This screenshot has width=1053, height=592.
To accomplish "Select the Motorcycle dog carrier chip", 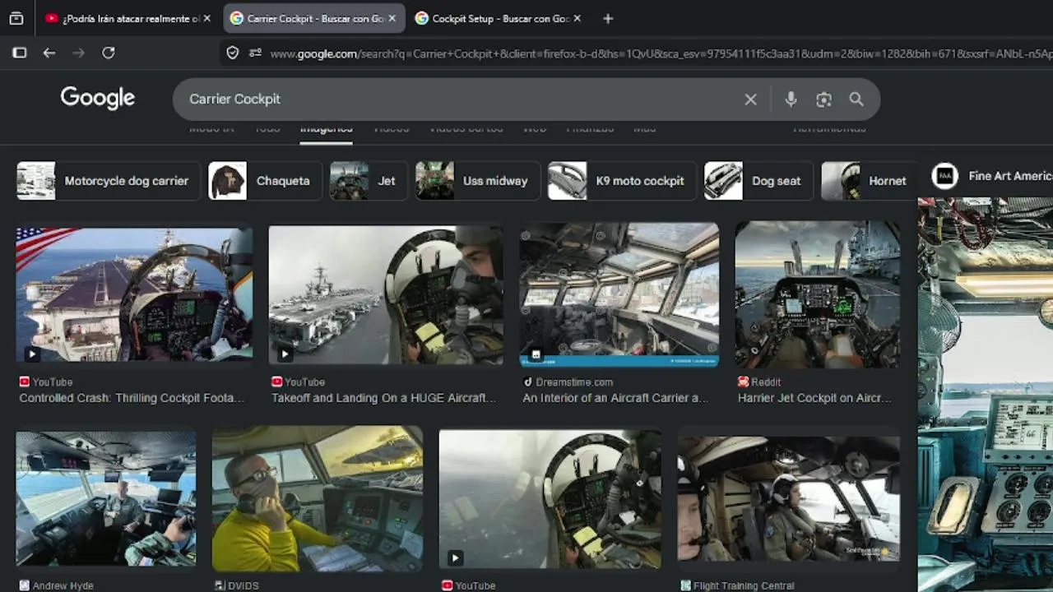I will point(109,181).
